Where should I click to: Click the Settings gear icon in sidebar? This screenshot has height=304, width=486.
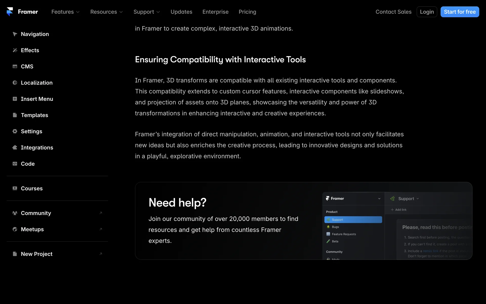click(15, 131)
